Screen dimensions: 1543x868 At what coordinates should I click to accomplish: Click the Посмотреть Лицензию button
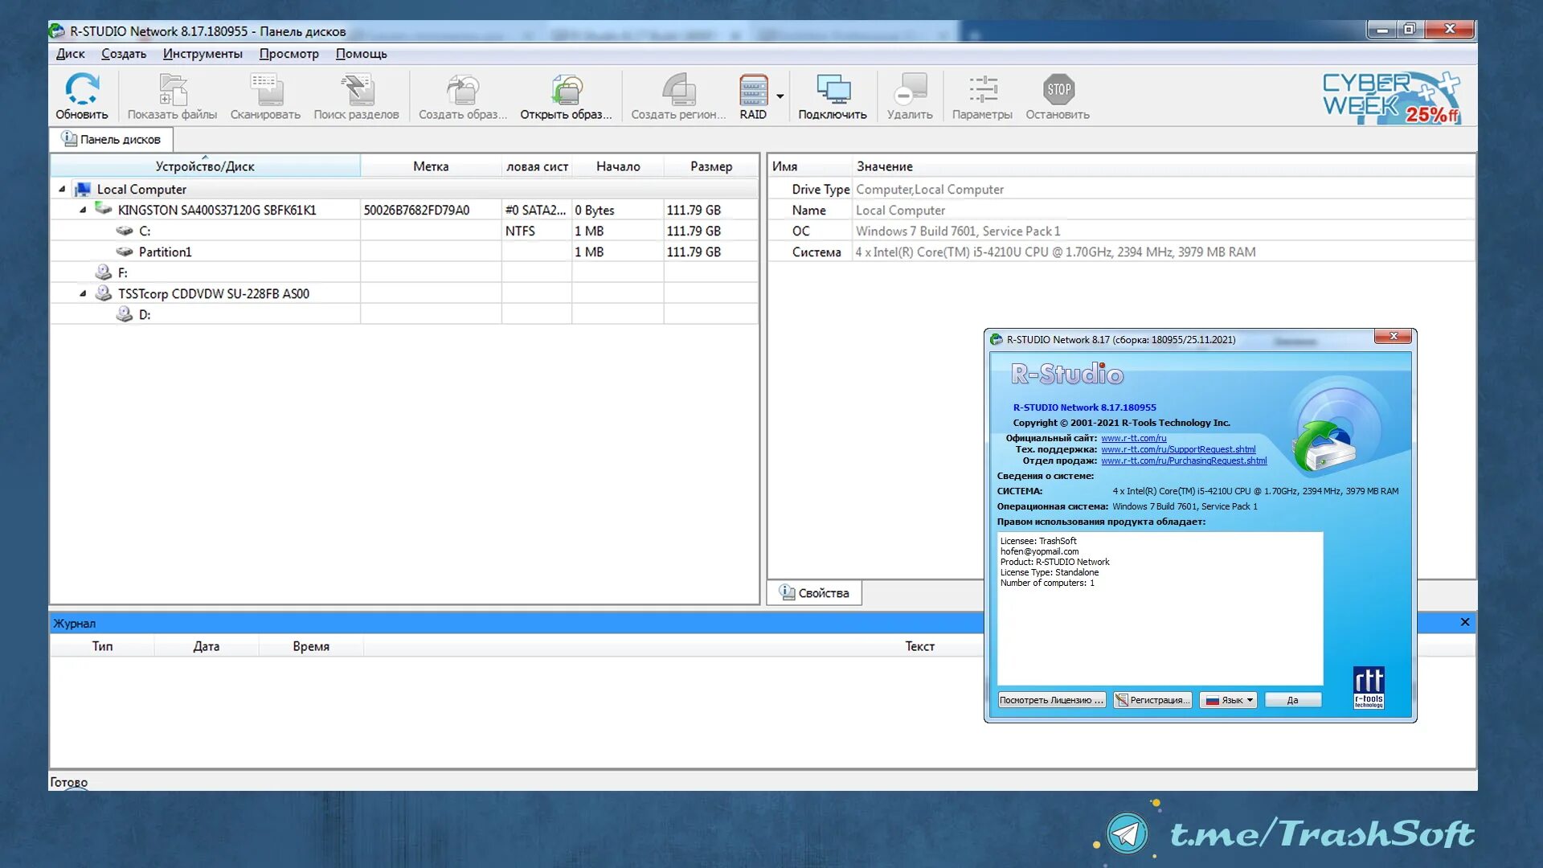pos(1051,700)
